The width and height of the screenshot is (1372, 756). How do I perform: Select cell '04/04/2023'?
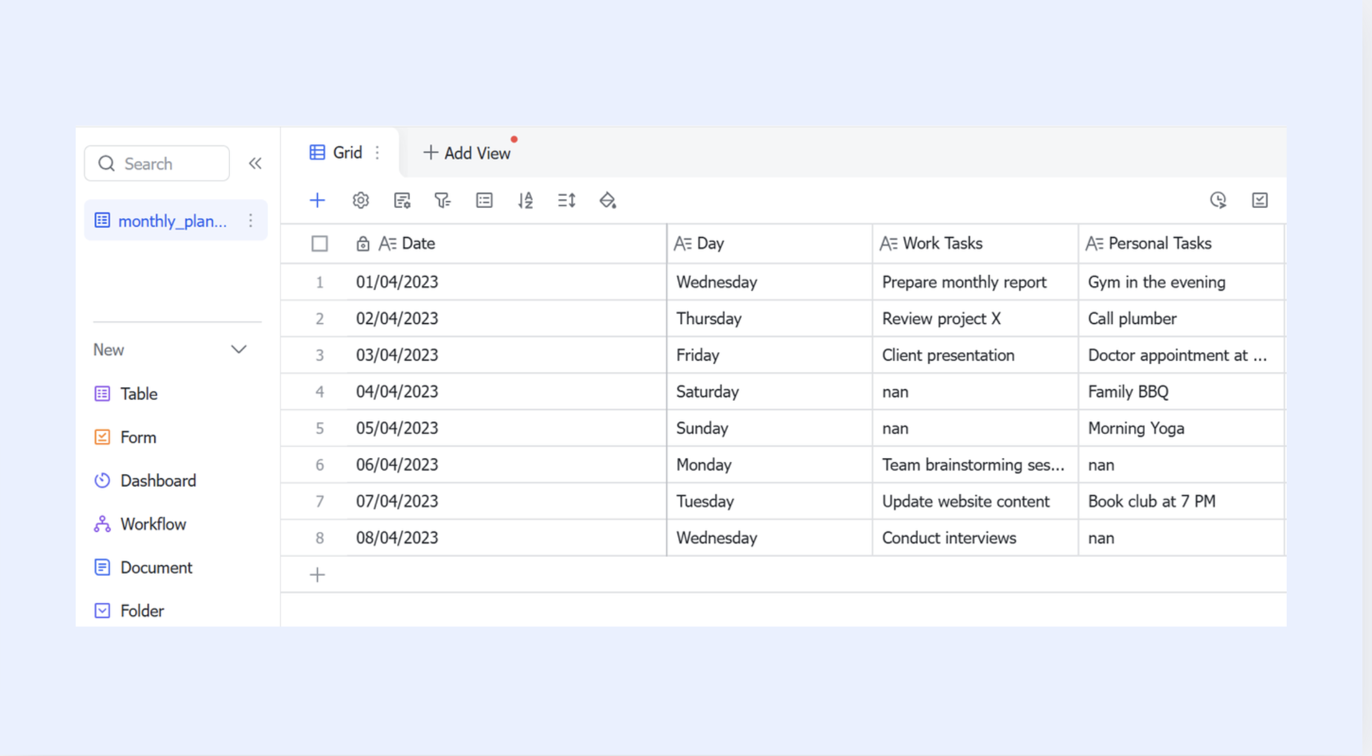(x=506, y=392)
